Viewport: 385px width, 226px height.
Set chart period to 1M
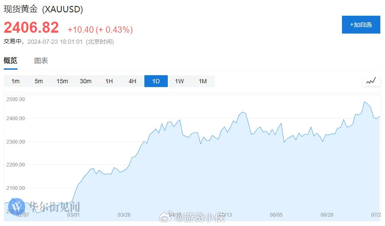tap(203, 81)
